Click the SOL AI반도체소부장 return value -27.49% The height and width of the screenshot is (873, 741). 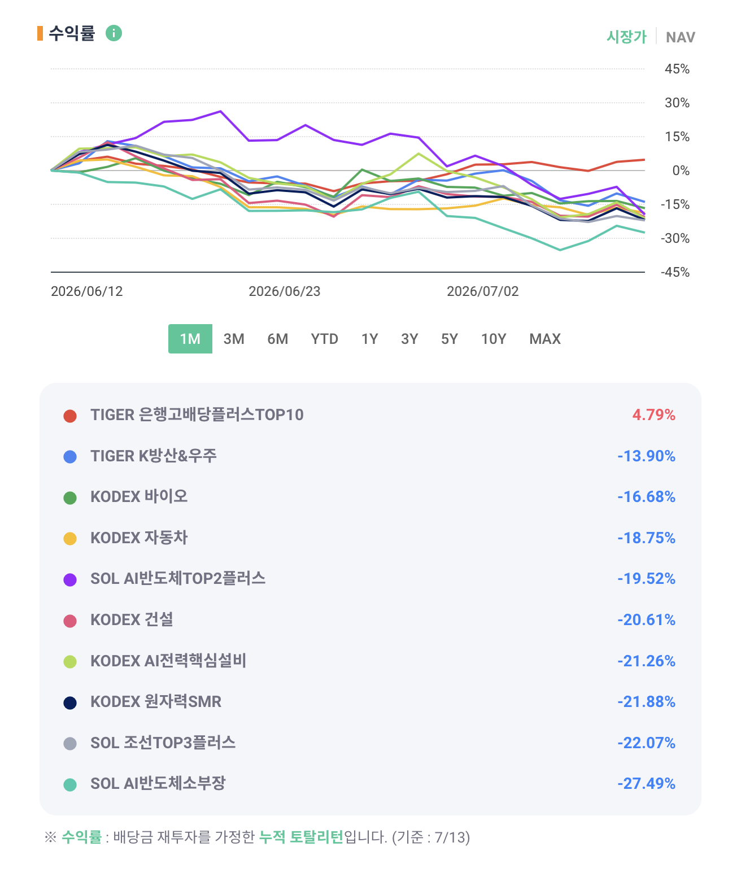[x=646, y=784]
